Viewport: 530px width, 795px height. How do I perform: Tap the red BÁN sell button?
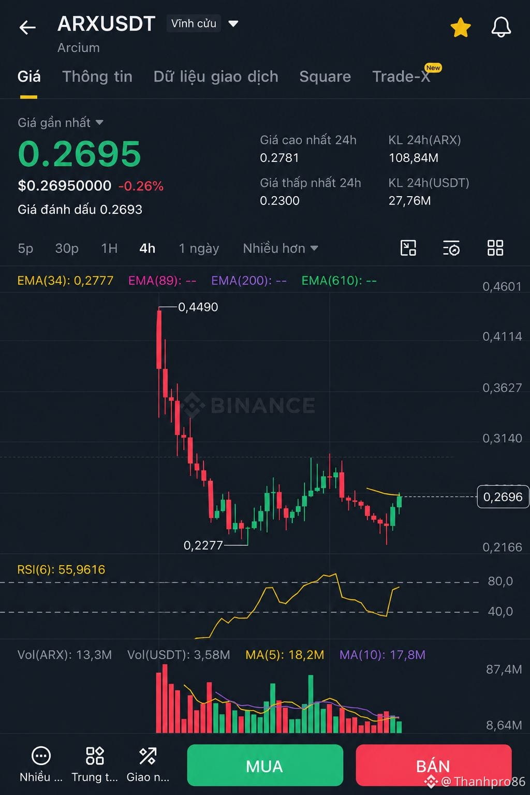coord(434,765)
